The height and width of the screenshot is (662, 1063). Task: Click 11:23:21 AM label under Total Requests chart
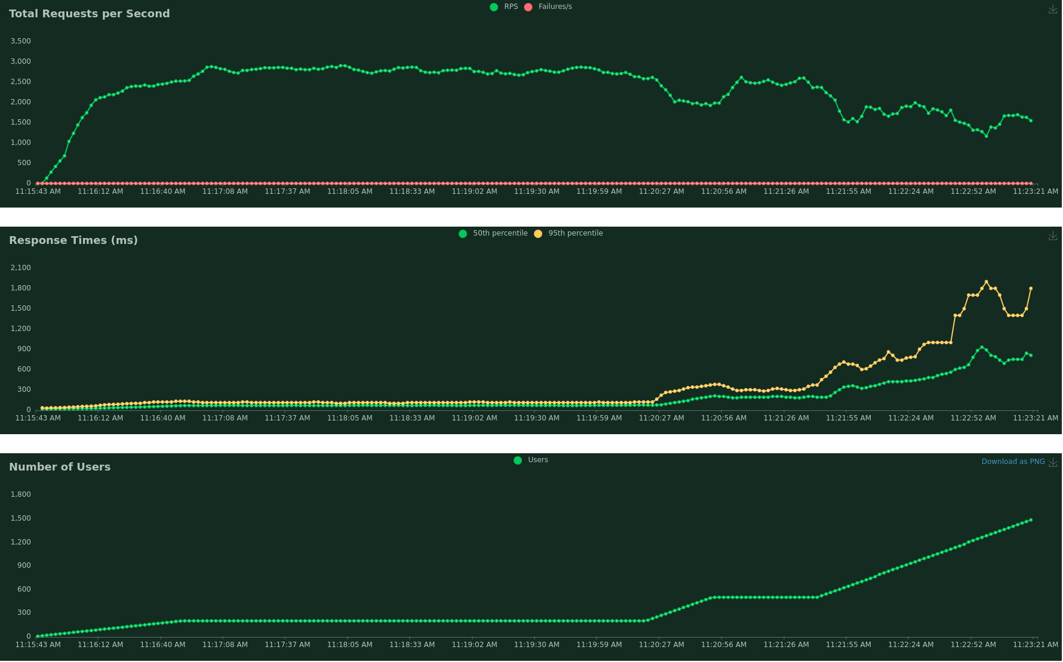[x=1036, y=191]
